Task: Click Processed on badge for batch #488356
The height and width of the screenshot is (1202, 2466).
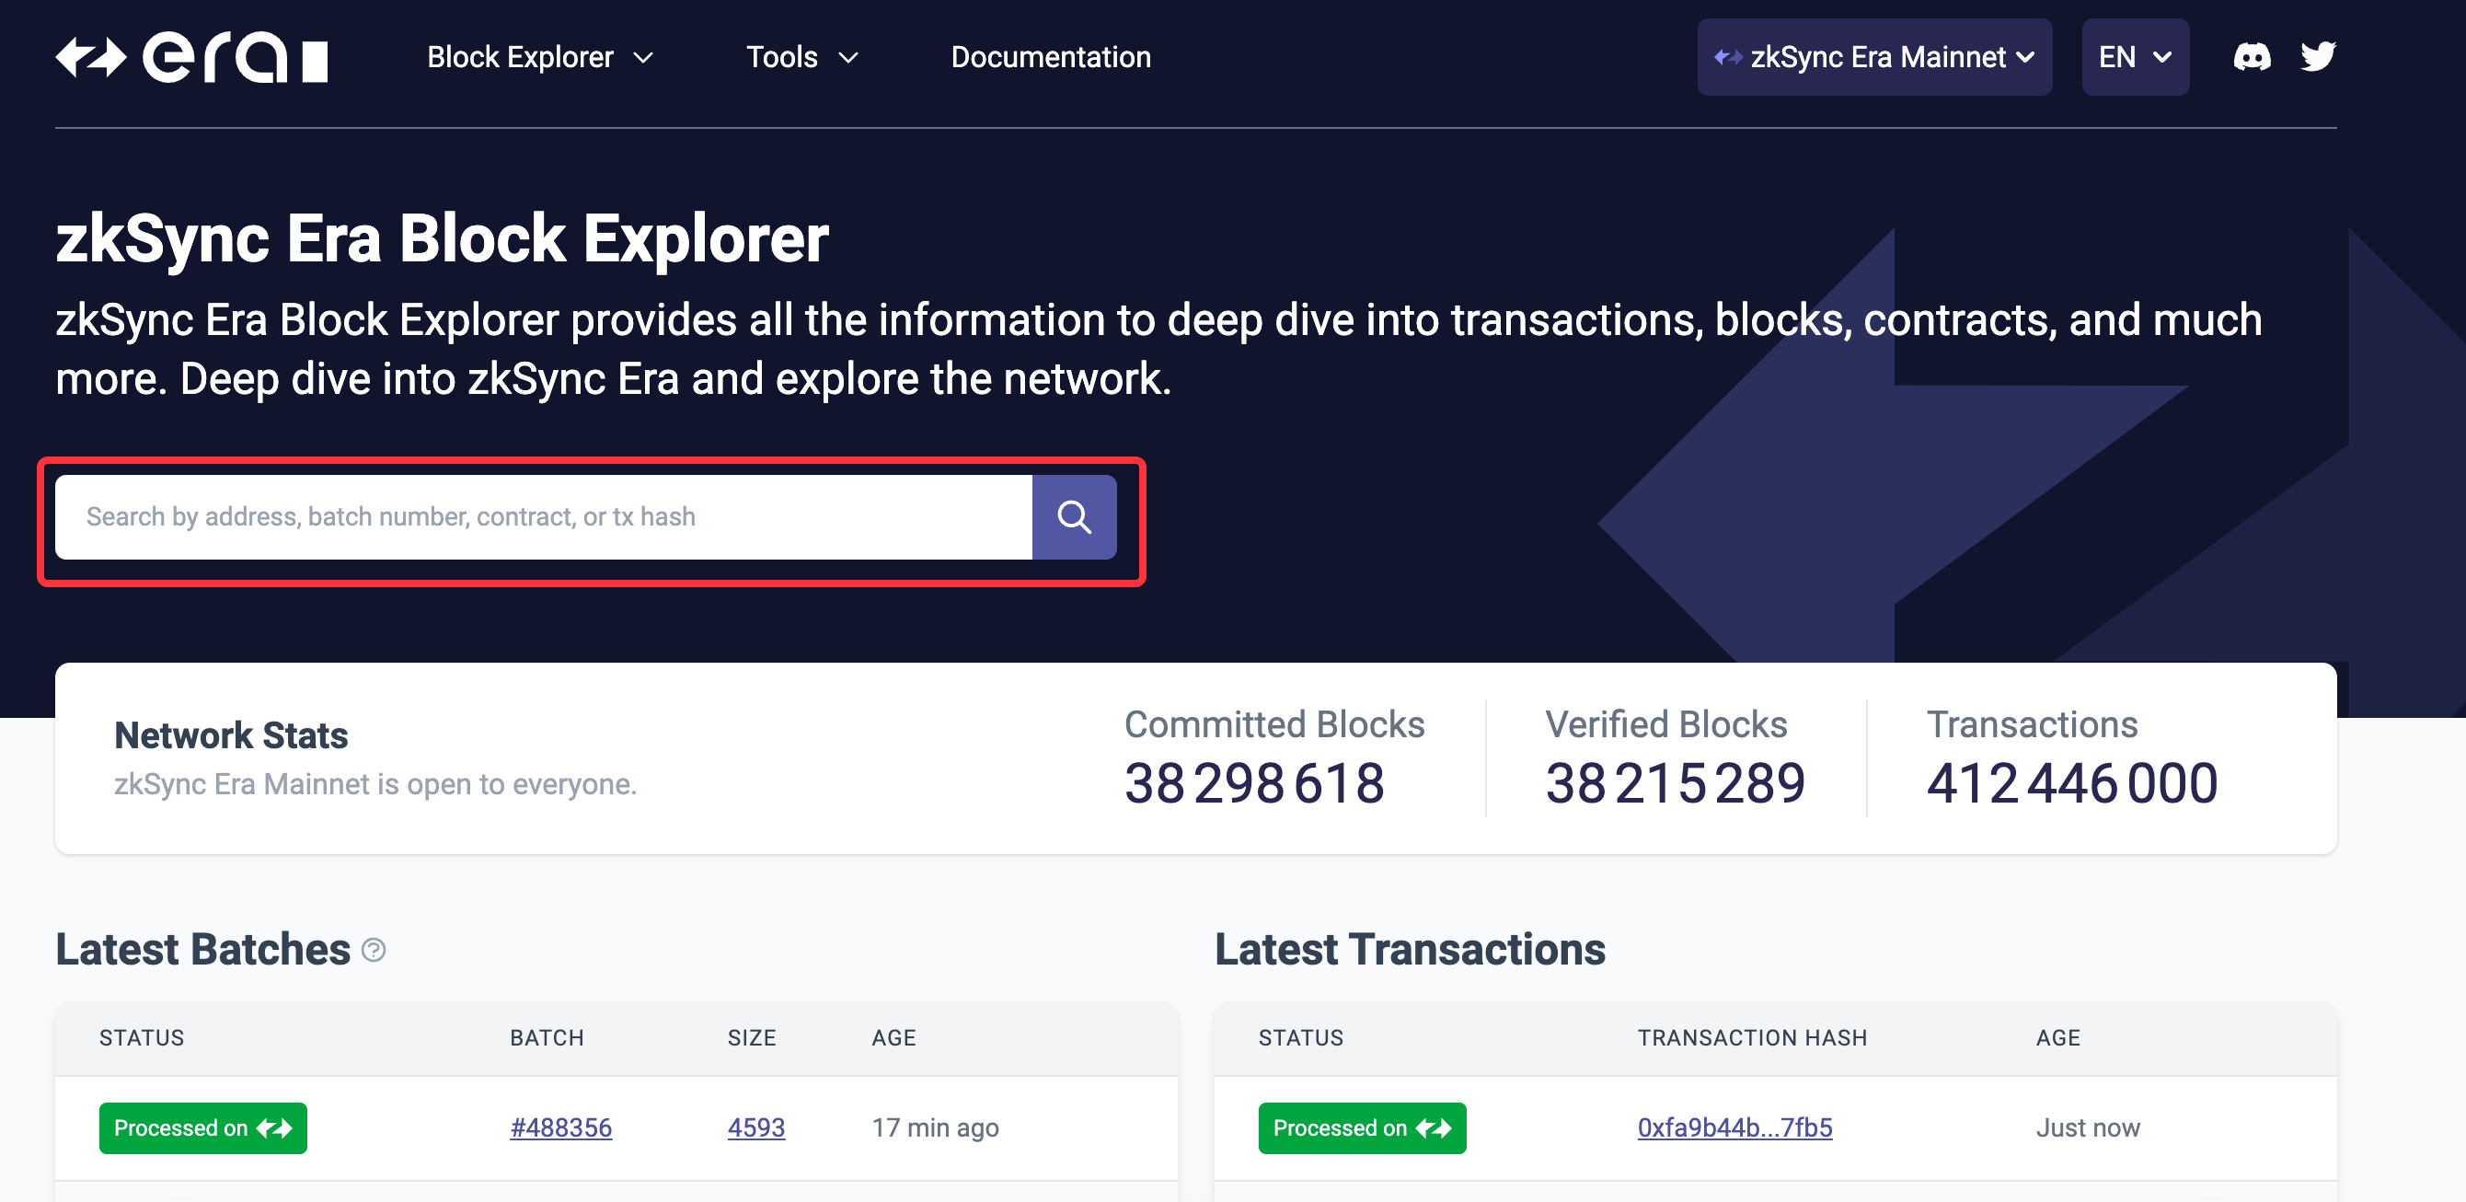Action: pyautogui.click(x=203, y=1127)
